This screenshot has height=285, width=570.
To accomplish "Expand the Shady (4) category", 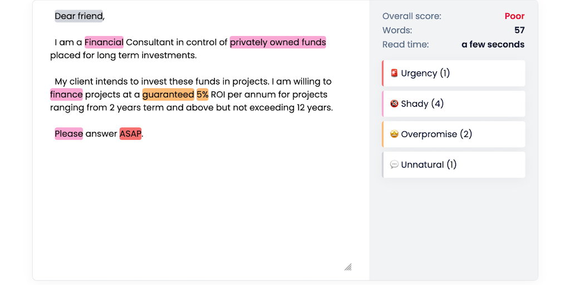I will pyautogui.click(x=454, y=104).
